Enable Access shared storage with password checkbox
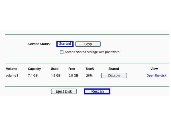The image size is (171, 128). 62,52
